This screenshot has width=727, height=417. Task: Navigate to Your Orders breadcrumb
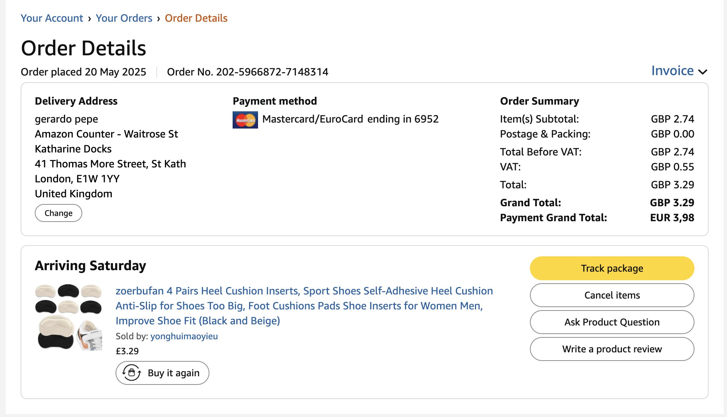coord(124,18)
